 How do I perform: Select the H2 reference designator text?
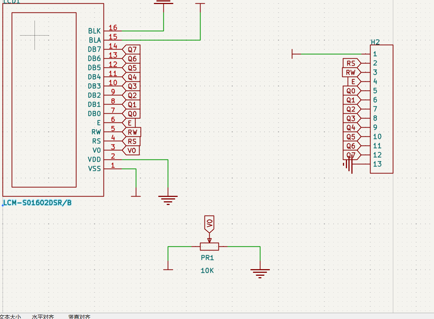point(375,42)
